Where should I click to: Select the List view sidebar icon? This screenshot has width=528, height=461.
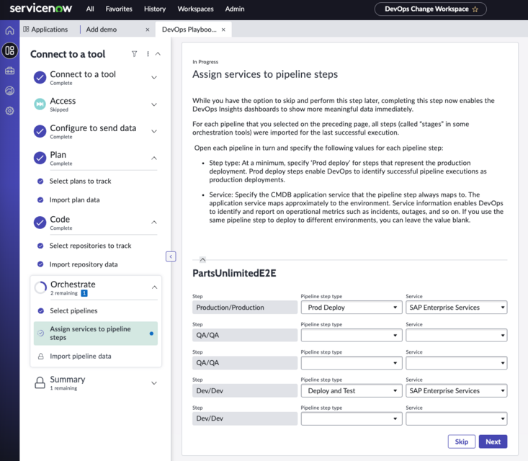coord(10,50)
